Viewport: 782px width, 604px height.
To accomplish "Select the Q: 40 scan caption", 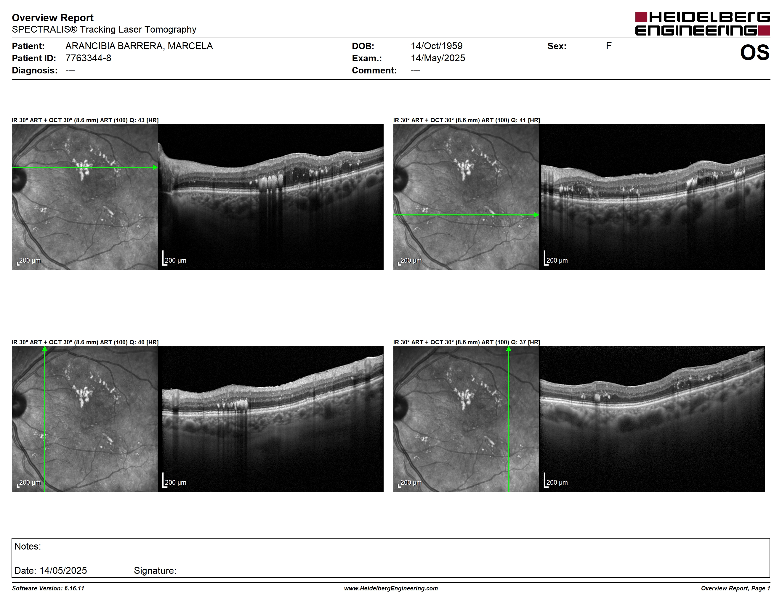I will point(85,343).
